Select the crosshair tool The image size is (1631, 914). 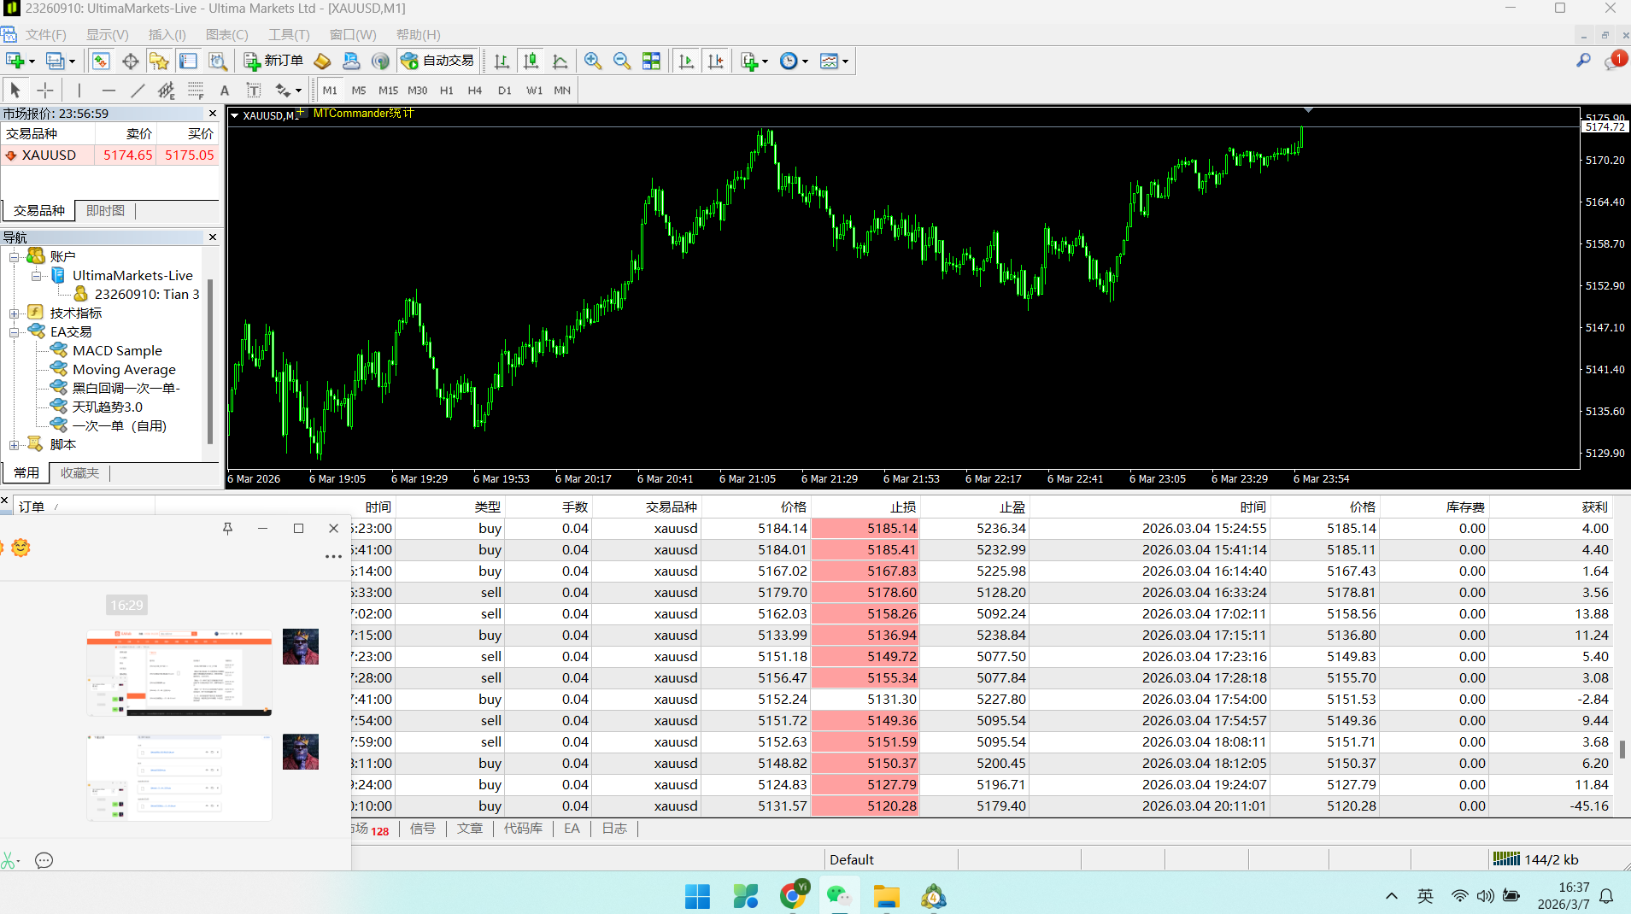point(45,90)
